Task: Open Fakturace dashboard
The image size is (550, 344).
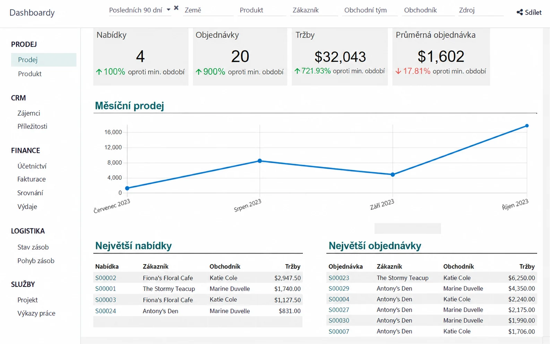Action: [32, 179]
